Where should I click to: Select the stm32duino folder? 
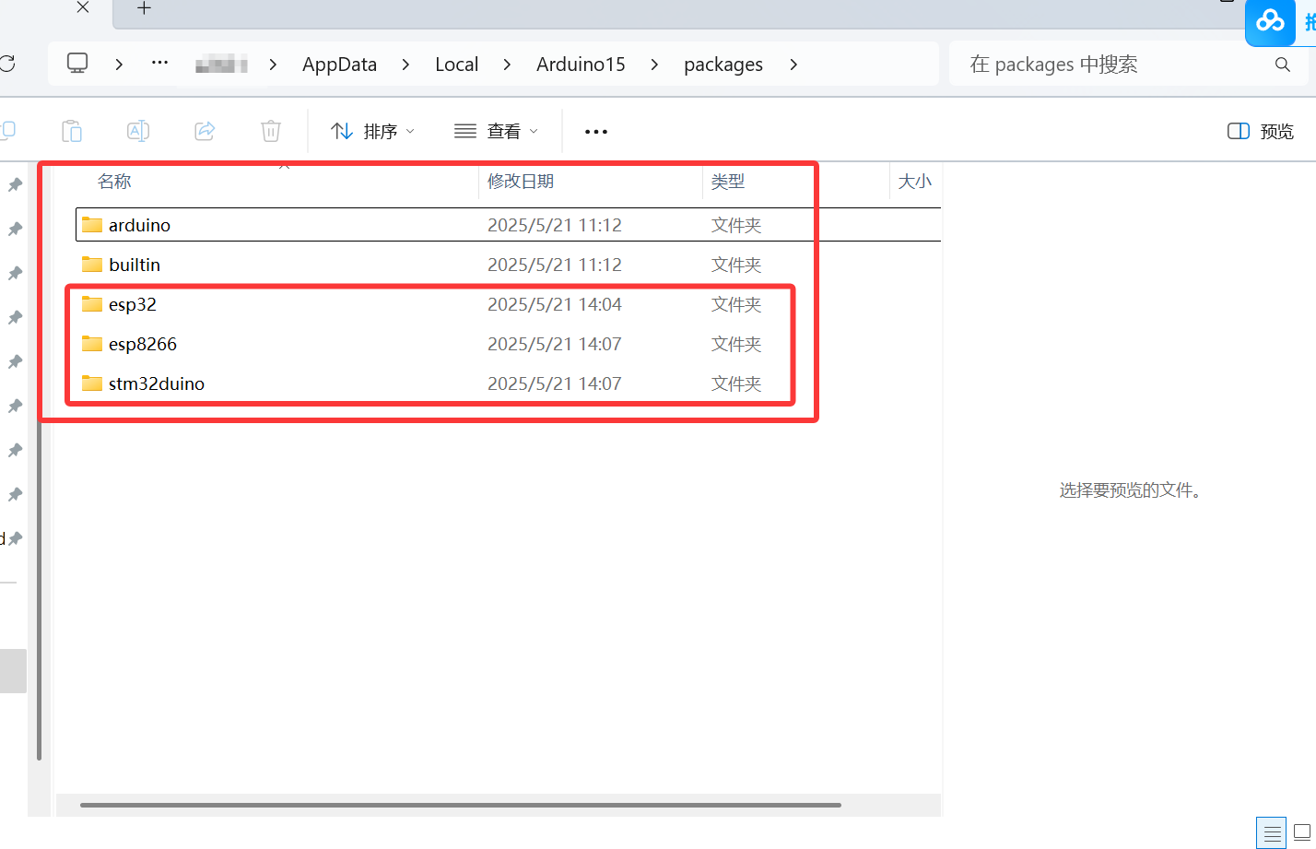[508, 383]
